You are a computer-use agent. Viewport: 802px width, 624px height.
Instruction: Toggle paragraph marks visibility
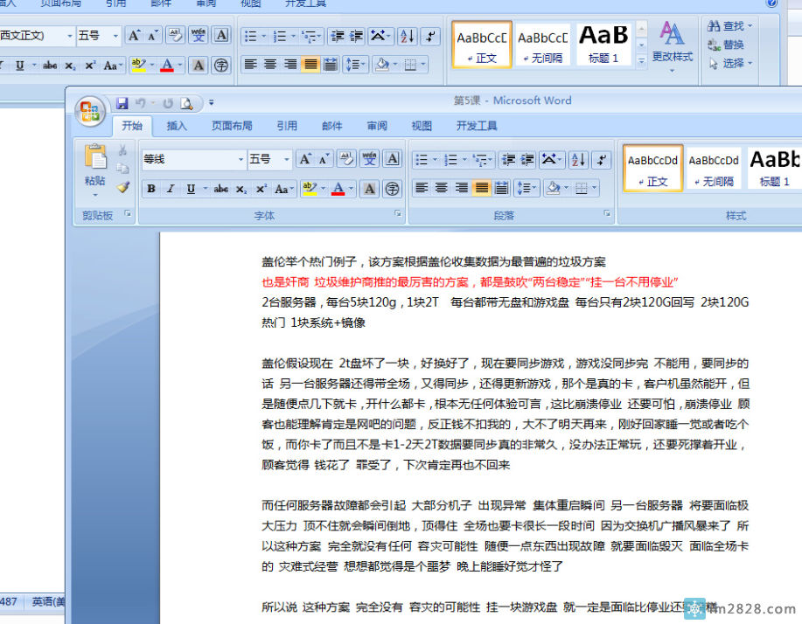(x=601, y=159)
